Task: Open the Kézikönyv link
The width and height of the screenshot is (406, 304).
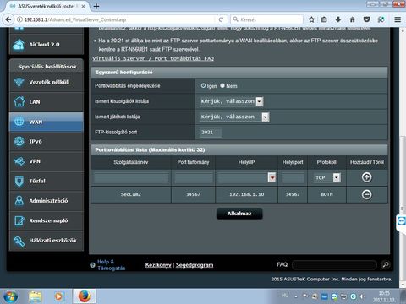Action: pos(158,265)
